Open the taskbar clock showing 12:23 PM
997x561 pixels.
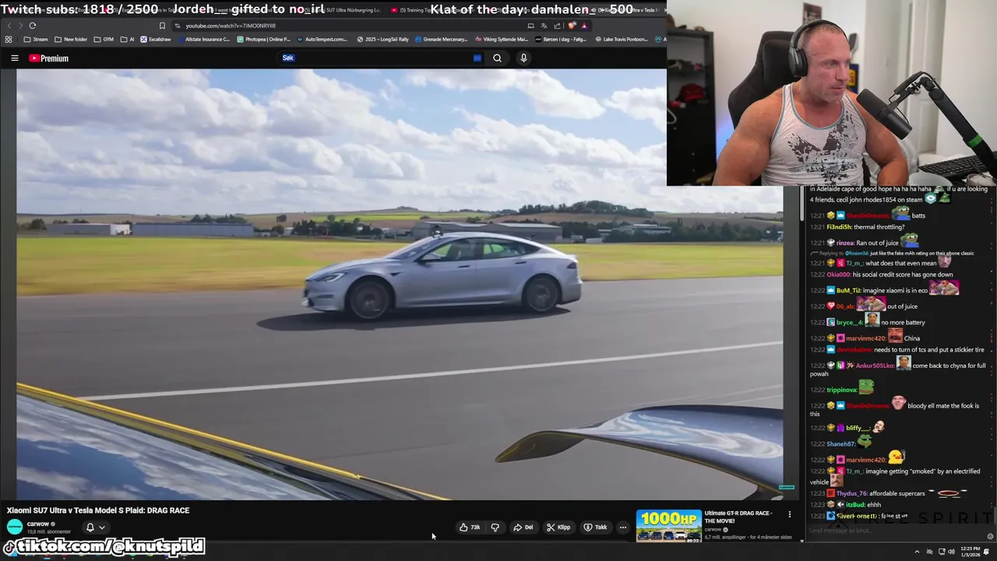coord(970,552)
